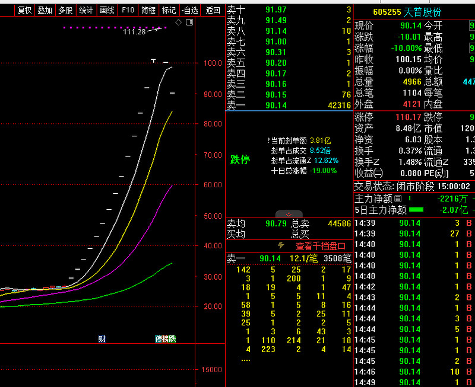Click the diamond marker icon above chart
This screenshot has width=475, height=387.
tap(178, 22)
